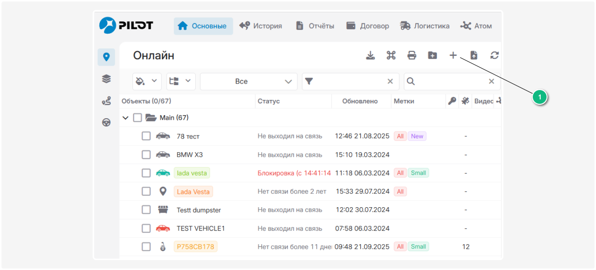596x270 pixels.
Task: Open the steering wheel icon in sidebar
Action: (106, 123)
